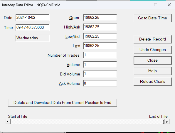The height and width of the screenshot is (133, 175).
Task: Click the Ask Volume field showing 0
Action: click(100, 83)
